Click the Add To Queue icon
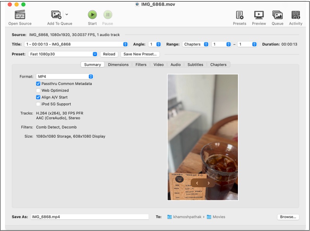The width and height of the screenshot is (310, 231). (56, 15)
